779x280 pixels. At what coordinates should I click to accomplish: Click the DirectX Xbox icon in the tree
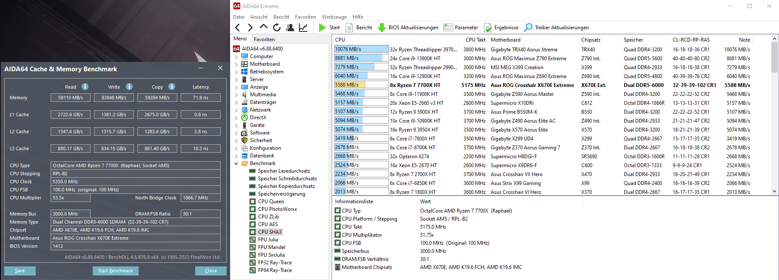[x=245, y=118]
